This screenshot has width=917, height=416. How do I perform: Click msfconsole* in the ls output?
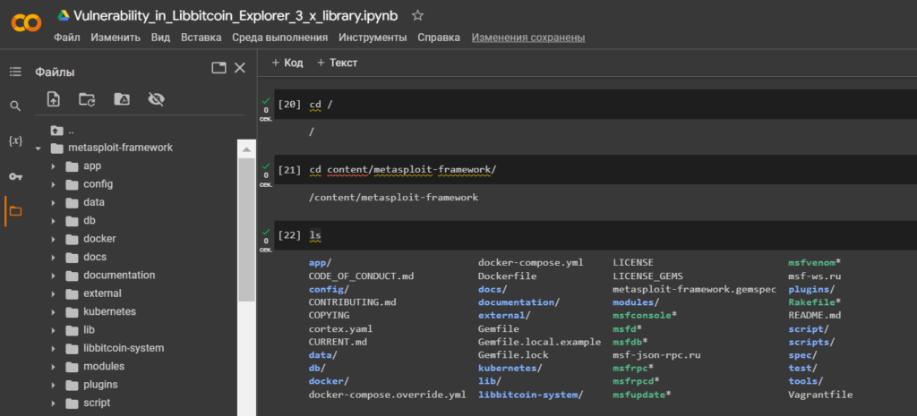pyautogui.click(x=645, y=315)
